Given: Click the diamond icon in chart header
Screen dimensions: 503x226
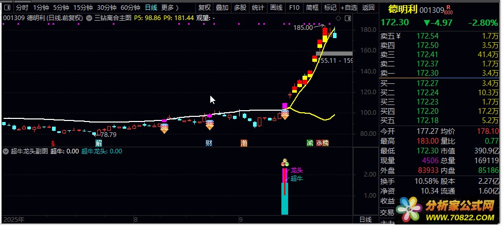Looking at the screenshot, I should click(339, 18).
